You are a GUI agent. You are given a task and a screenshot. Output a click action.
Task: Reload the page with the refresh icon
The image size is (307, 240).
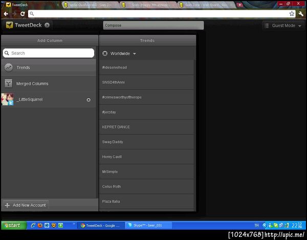pyautogui.click(x=23, y=14)
